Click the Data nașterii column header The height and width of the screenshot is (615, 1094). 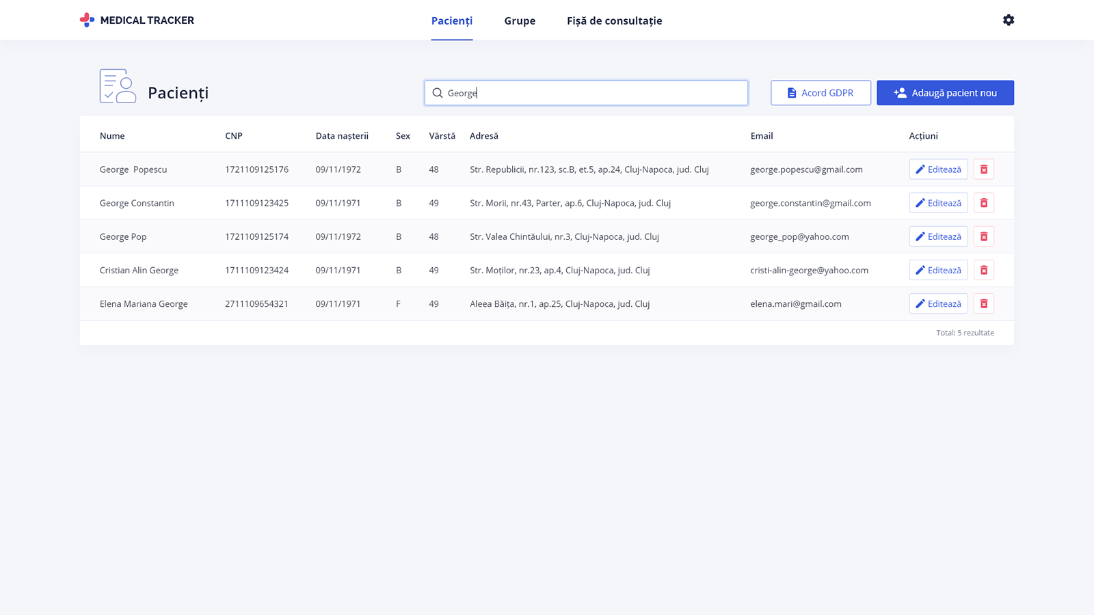pyautogui.click(x=342, y=136)
